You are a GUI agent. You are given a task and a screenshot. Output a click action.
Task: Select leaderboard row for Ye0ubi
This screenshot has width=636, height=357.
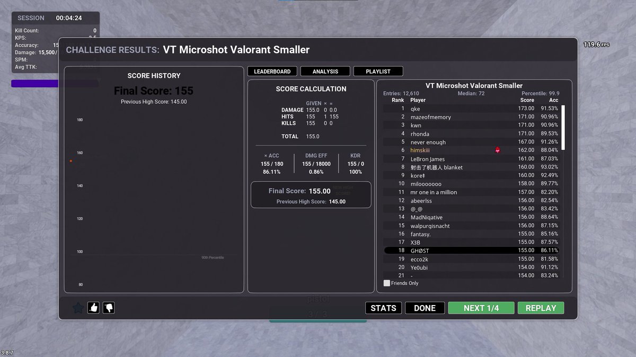pyautogui.click(x=472, y=267)
